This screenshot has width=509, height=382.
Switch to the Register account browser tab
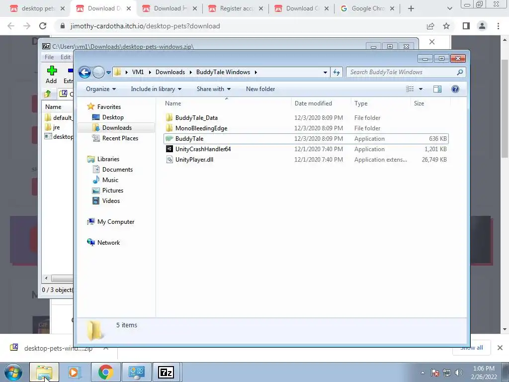(236, 8)
